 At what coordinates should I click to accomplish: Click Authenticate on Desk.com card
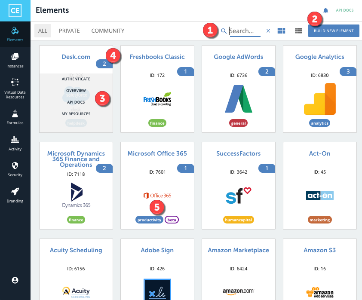coord(76,79)
